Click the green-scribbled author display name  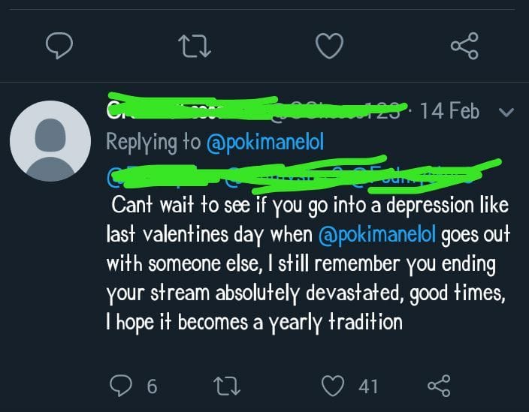[x=188, y=110]
